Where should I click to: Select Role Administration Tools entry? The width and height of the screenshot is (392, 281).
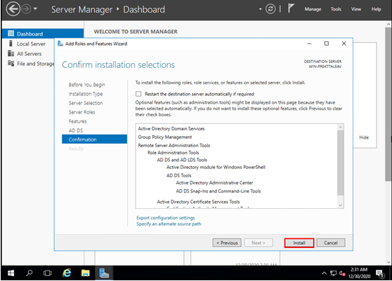pyautogui.click(x=173, y=153)
